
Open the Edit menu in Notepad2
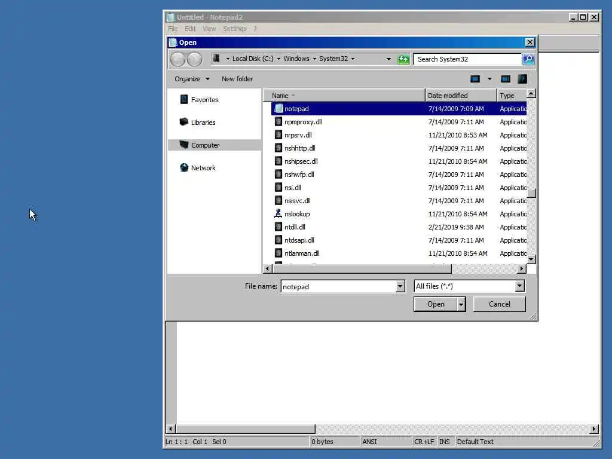coord(190,29)
